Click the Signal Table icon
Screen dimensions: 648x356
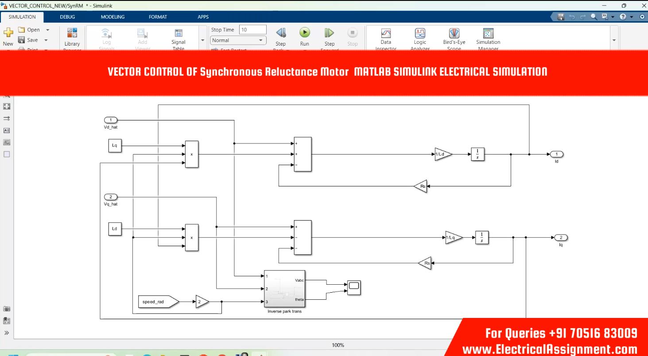click(178, 33)
